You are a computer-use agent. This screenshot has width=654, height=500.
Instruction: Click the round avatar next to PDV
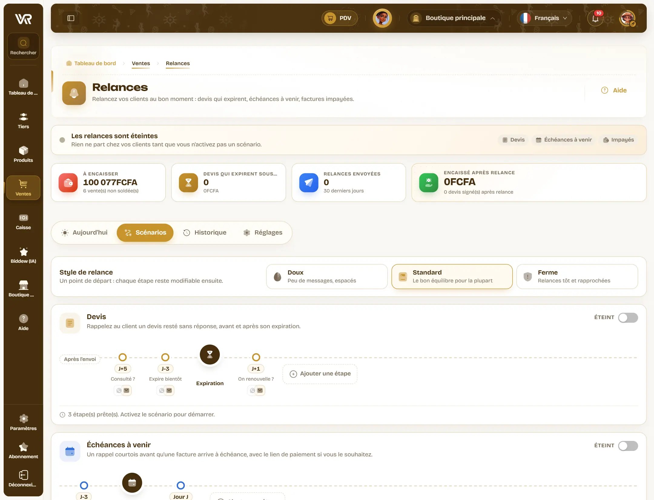coord(382,18)
